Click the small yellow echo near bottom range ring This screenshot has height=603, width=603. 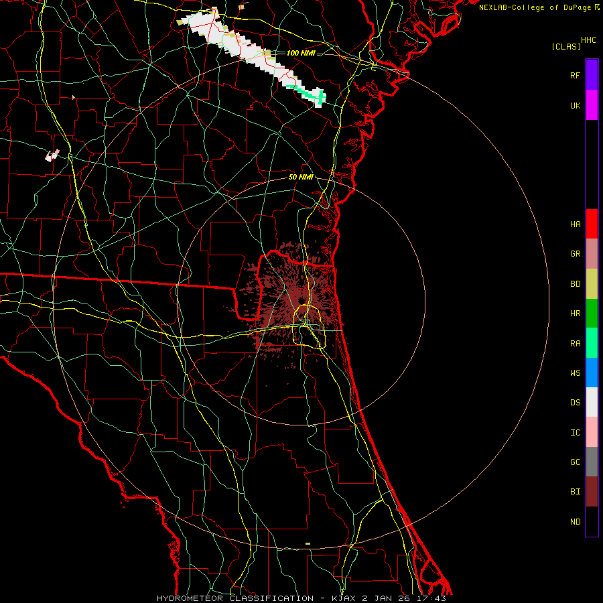pyautogui.click(x=308, y=543)
